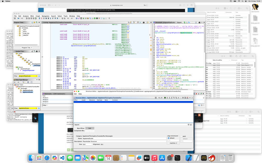262x163 pixels.
Task: Click the forward navigation arrow in CodeBrowser toolbar
Action: click(22, 19)
